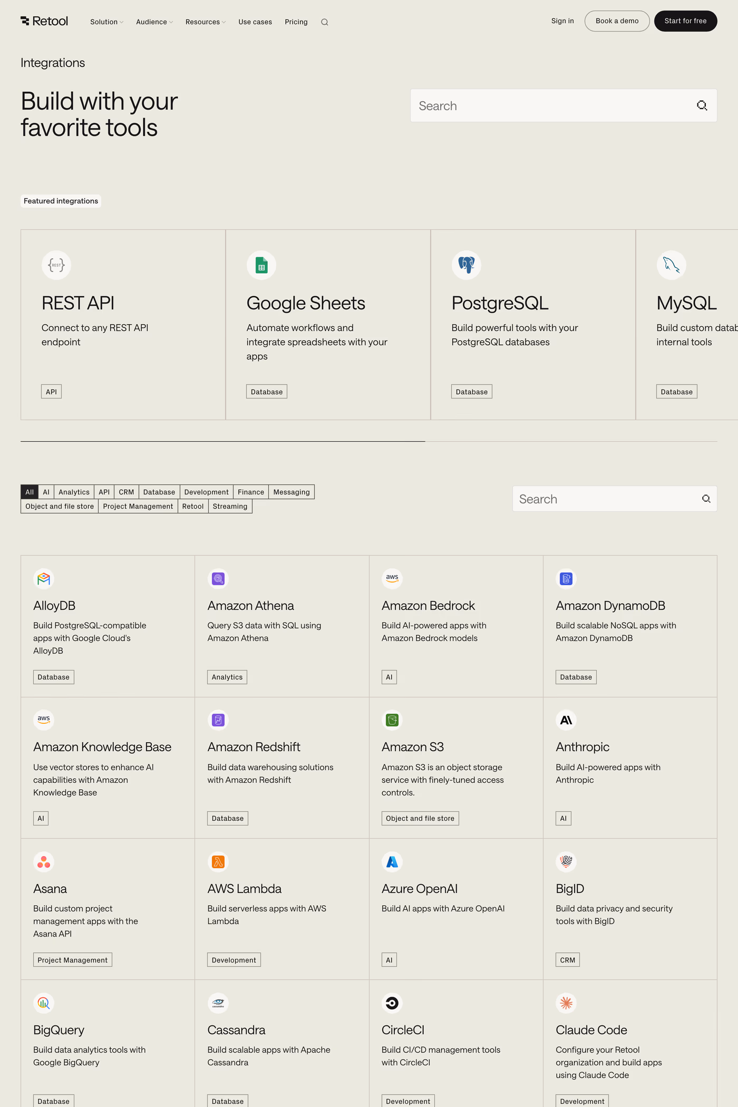Image resolution: width=738 pixels, height=1107 pixels.
Task: Filter integrations by Development
Action: click(207, 492)
